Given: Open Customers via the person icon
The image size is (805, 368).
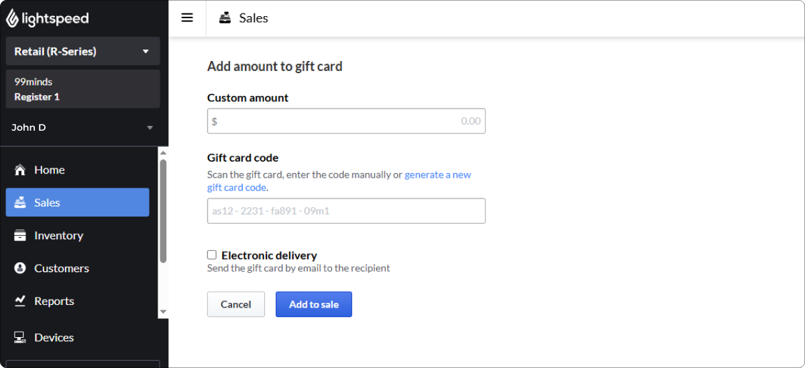Looking at the screenshot, I should coord(20,268).
